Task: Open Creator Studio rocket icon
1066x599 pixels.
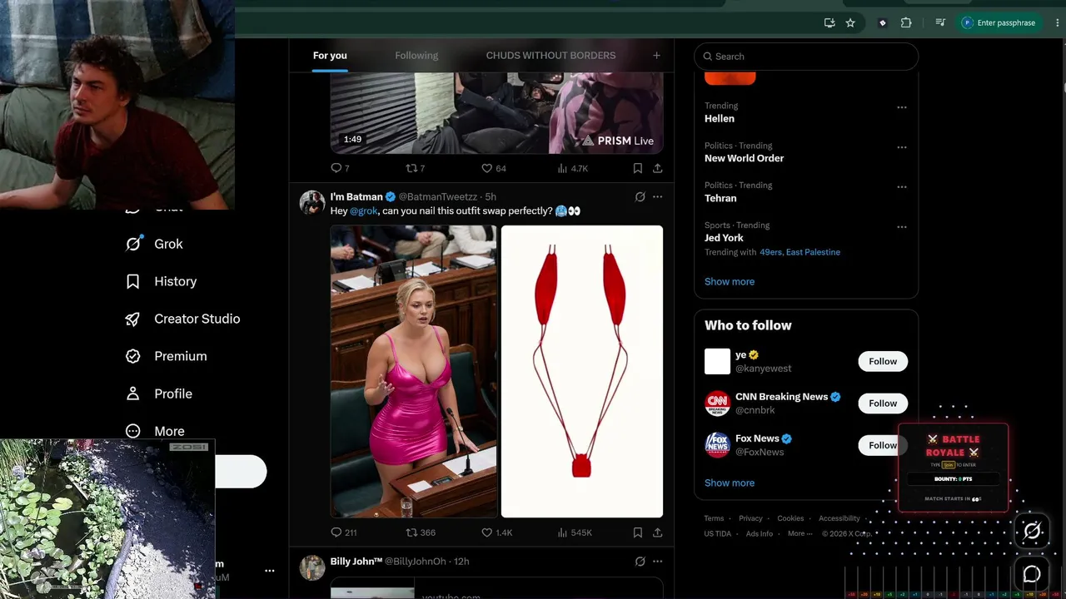Action: point(132,319)
